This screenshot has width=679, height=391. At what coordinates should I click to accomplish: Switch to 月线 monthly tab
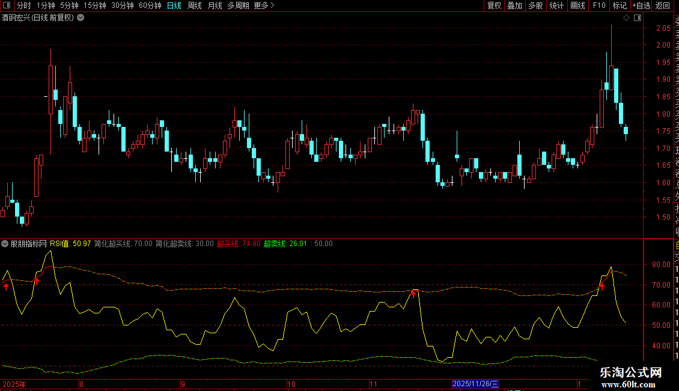point(215,5)
